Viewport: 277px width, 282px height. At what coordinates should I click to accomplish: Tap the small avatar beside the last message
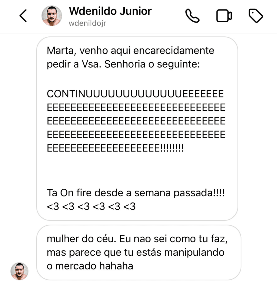(x=19, y=271)
